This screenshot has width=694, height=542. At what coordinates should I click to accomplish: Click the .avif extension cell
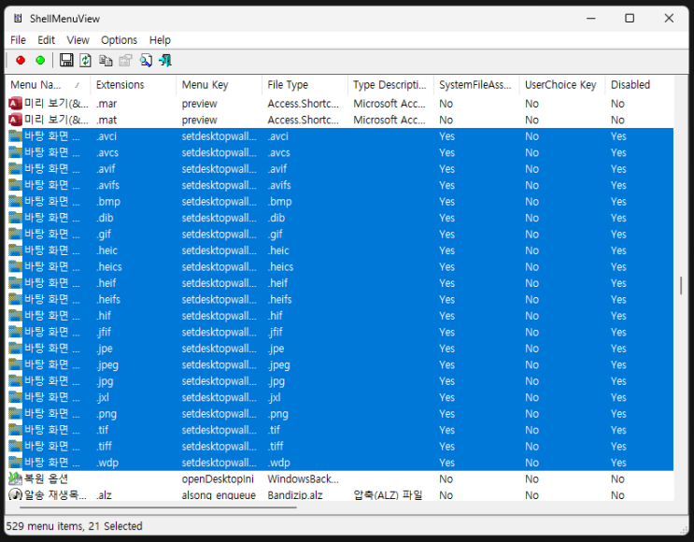click(106, 169)
